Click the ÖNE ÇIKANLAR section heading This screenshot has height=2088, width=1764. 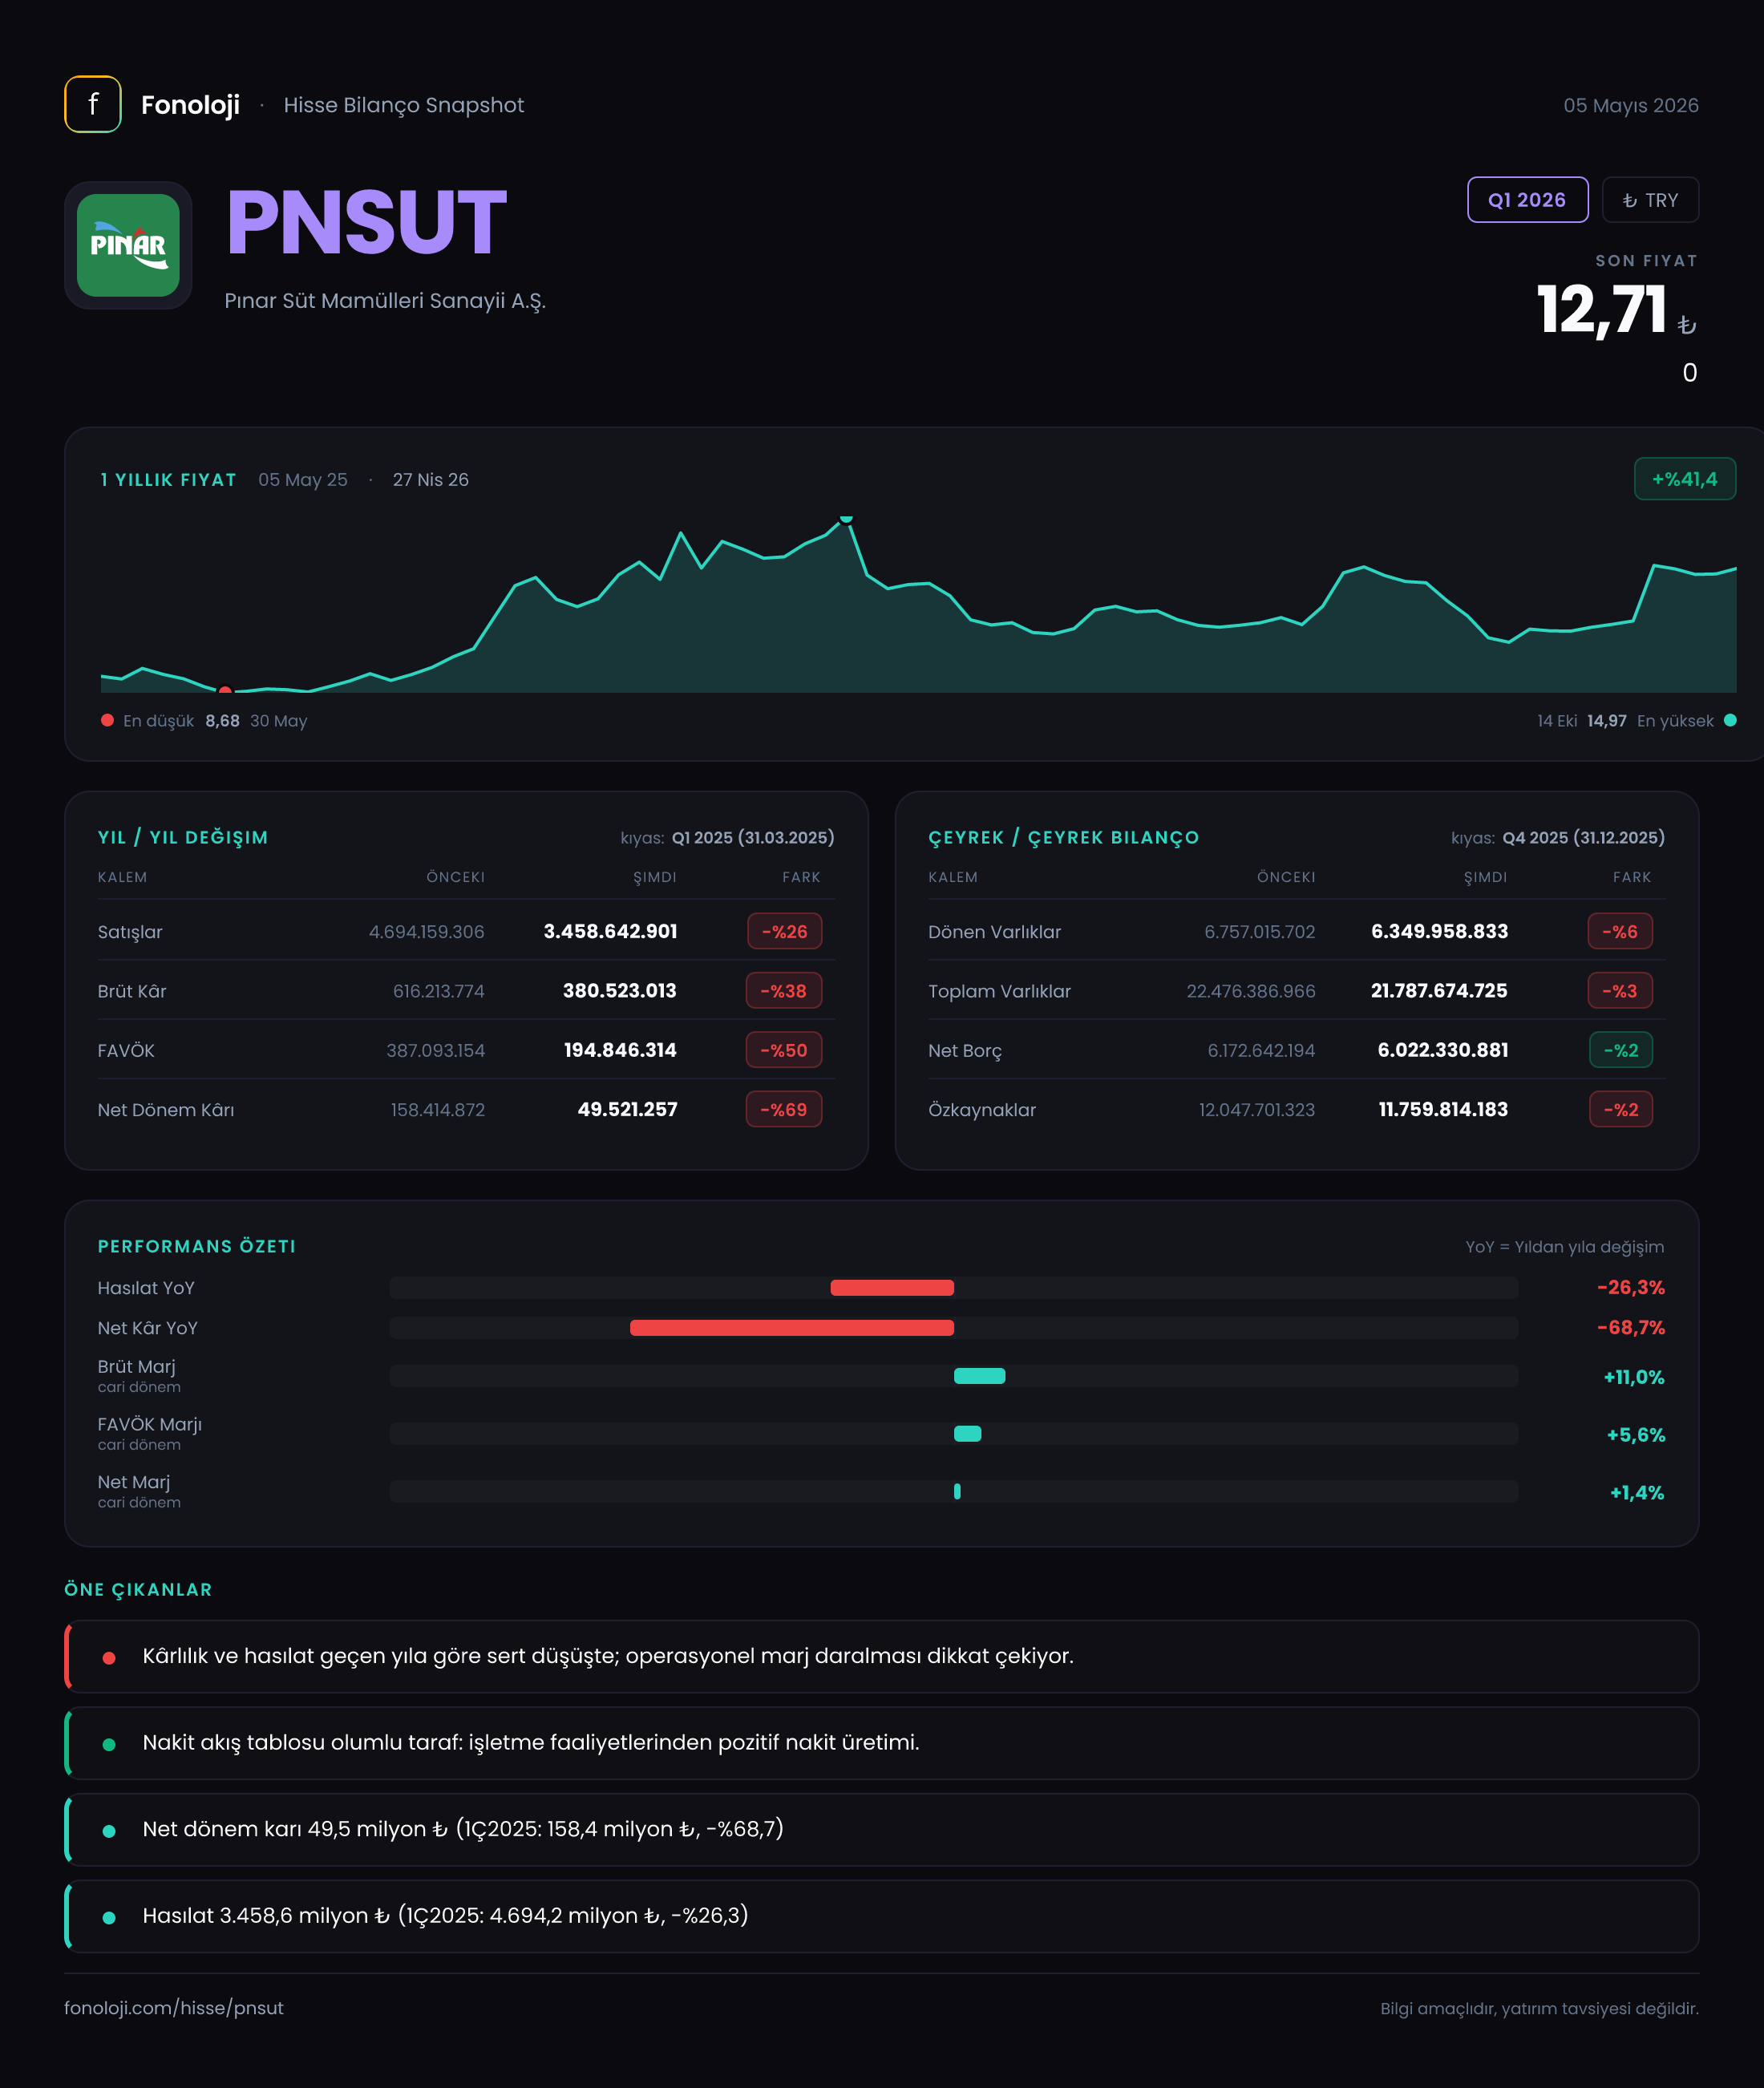click(x=138, y=1590)
